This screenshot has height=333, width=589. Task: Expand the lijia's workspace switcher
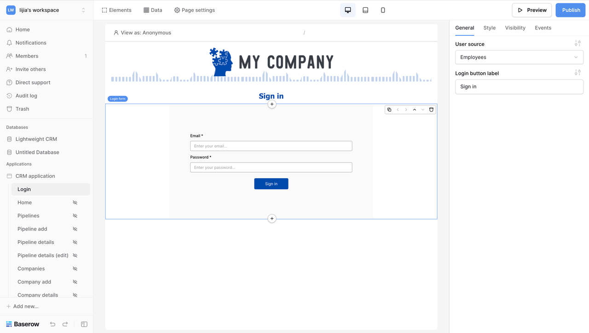(83, 10)
